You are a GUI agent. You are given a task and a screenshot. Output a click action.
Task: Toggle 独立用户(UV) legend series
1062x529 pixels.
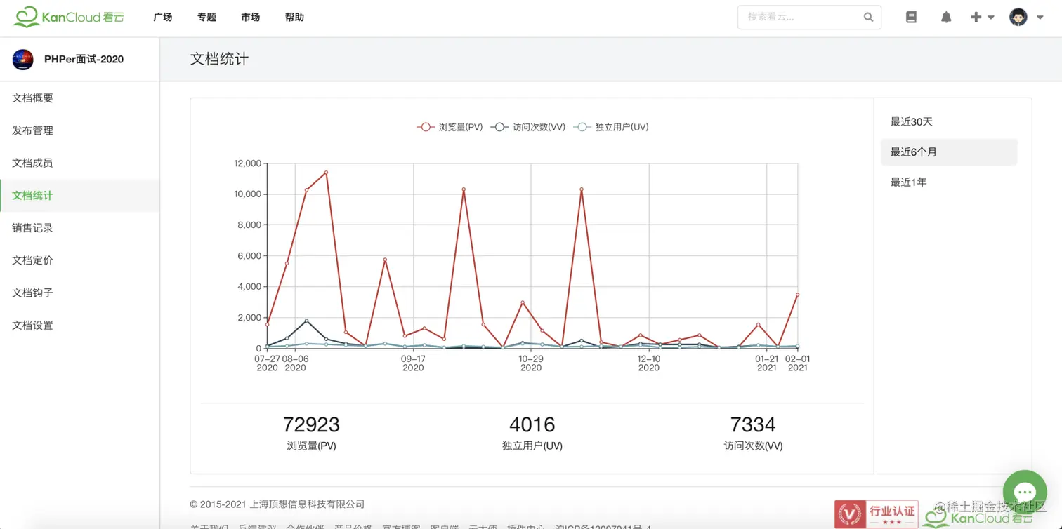[x=611, y=127]
